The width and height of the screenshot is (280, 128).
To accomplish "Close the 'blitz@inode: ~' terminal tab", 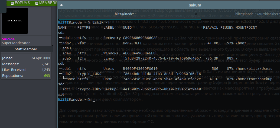I will tap(196, 14).
